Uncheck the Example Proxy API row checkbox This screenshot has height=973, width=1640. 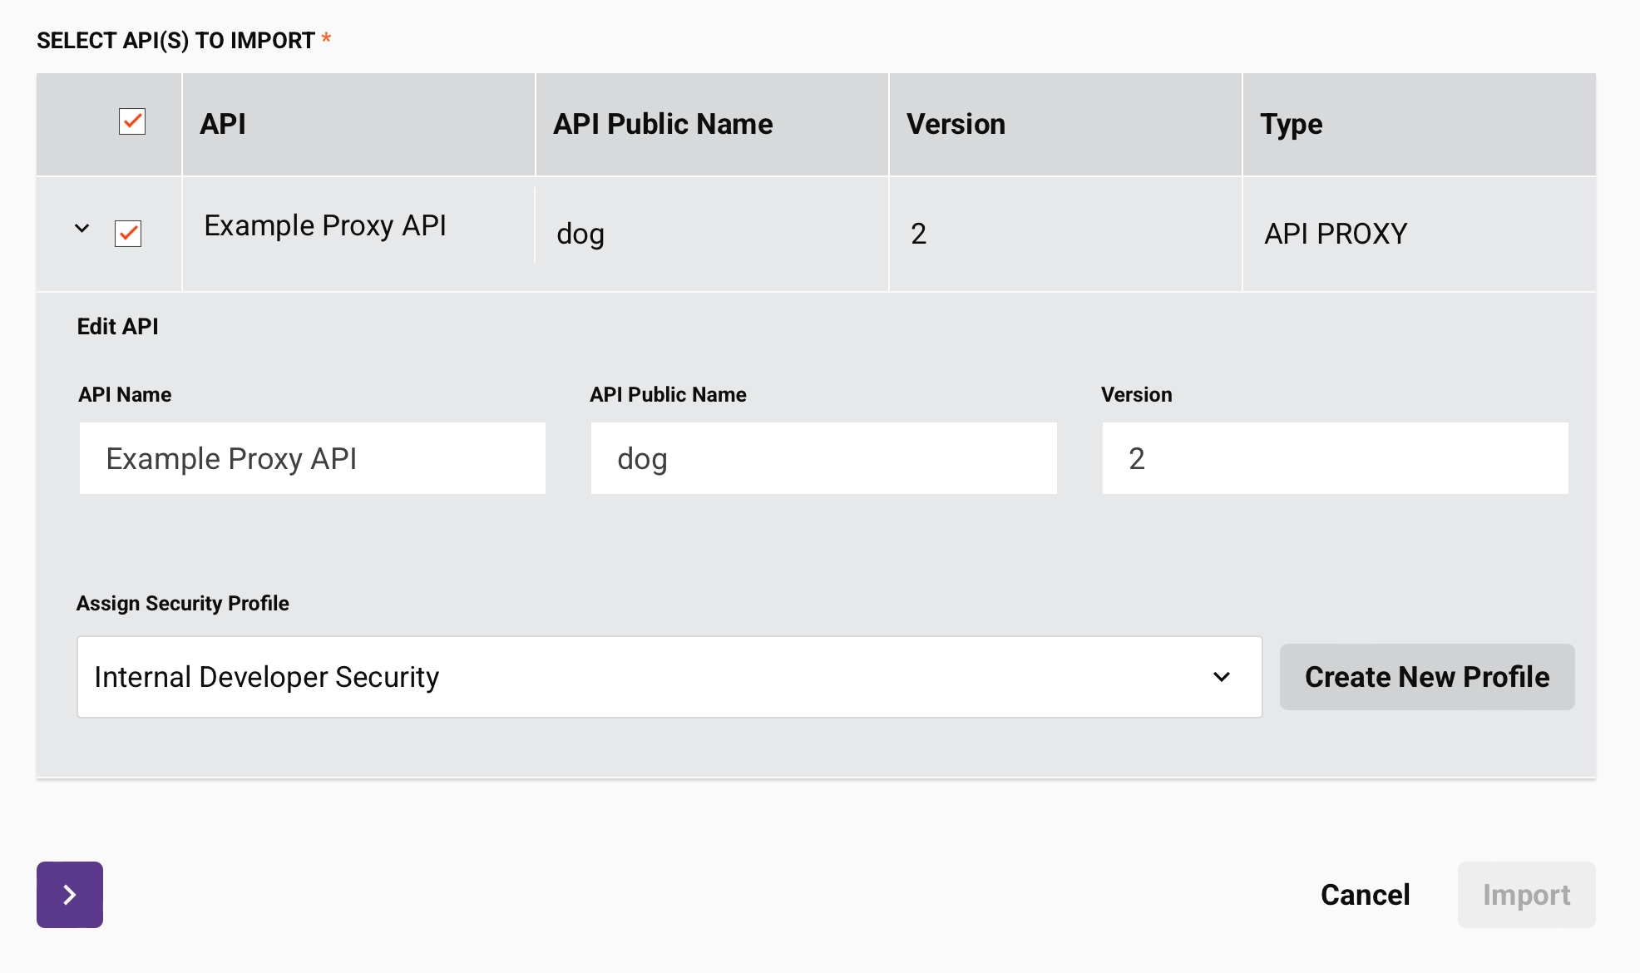point(128,234)
